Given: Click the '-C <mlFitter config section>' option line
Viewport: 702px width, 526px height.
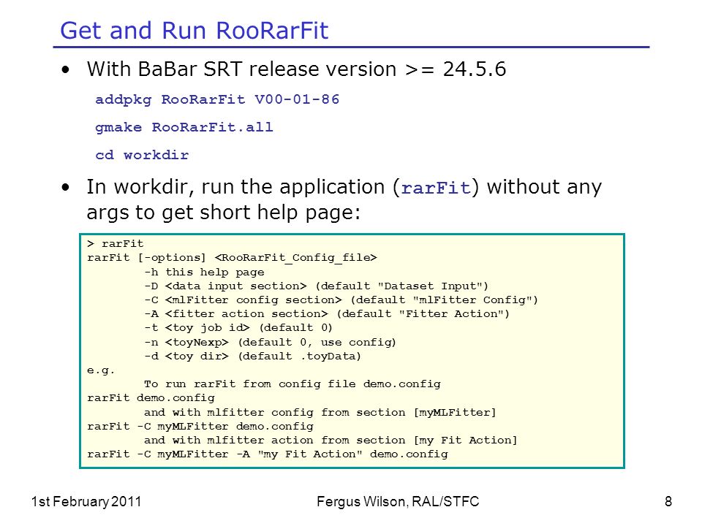Looking at the screenshot, I should click(x=341, y=300).
